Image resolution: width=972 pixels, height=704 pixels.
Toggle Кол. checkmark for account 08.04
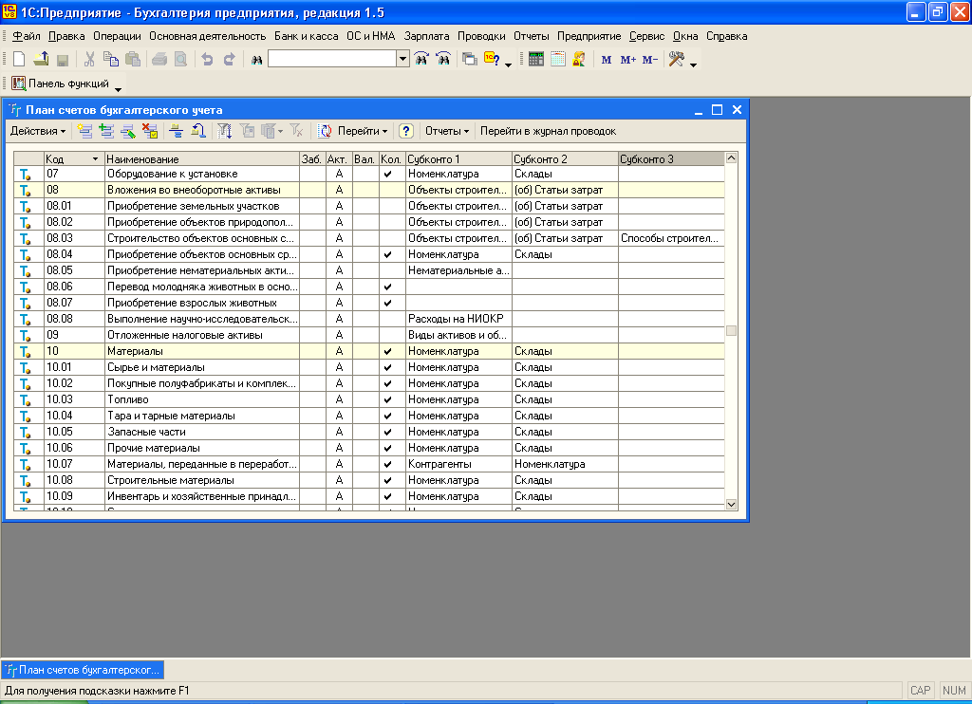click(388, 254)
